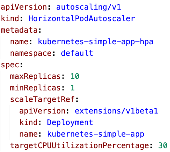The width and height of the screenshot is (170, 152).
Task: Click the metadata key
Action: point(19,30)
